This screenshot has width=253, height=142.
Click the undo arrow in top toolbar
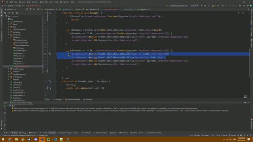coord(240,6)
